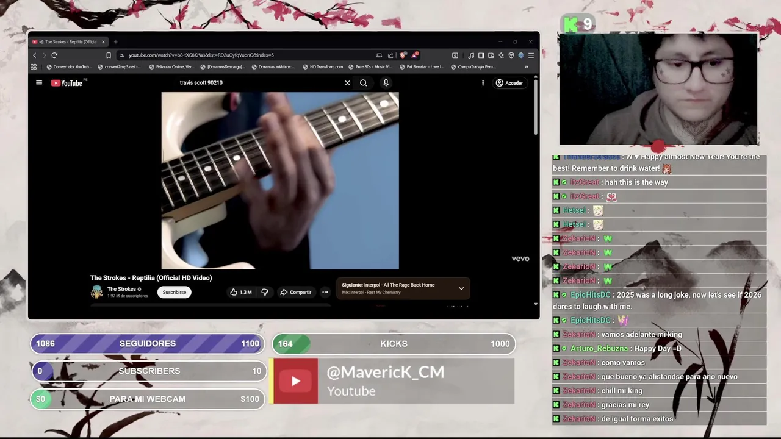Click the blue round extension icon in the toolbar
Screen dimensions: 781x439
tap(521, 55)
